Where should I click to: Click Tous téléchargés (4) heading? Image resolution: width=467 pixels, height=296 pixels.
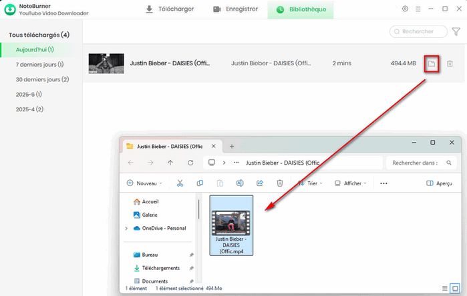39,35
